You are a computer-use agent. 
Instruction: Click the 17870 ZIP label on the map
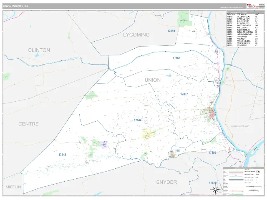click(213, 183)
